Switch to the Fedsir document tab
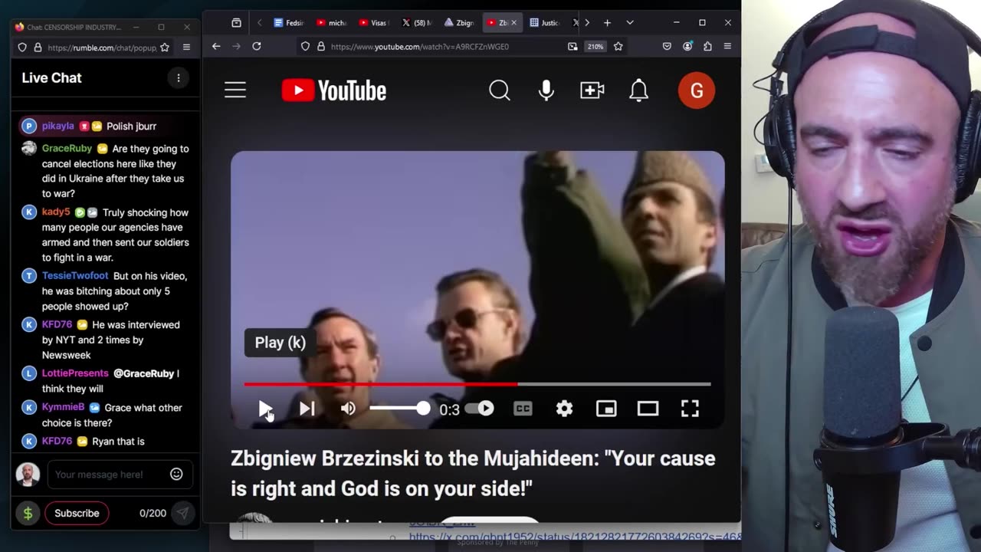Screen dimensions: 981x552 (289, 23)
